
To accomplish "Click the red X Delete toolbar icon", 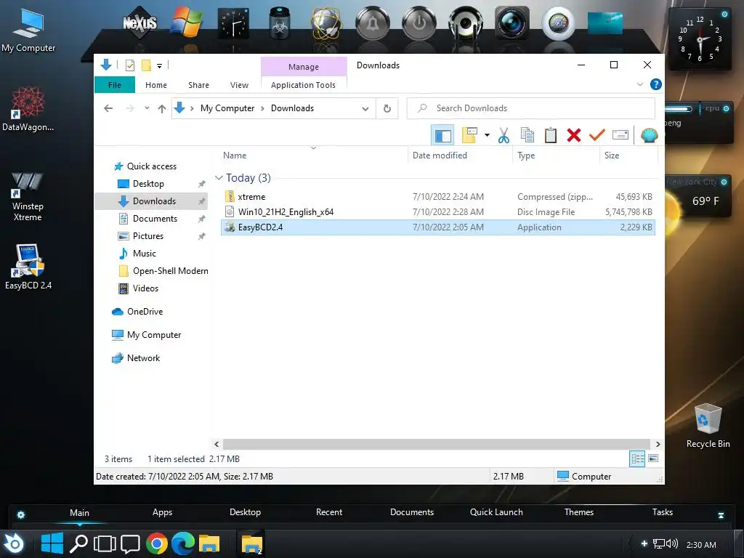I will click(x=574, y=135).
